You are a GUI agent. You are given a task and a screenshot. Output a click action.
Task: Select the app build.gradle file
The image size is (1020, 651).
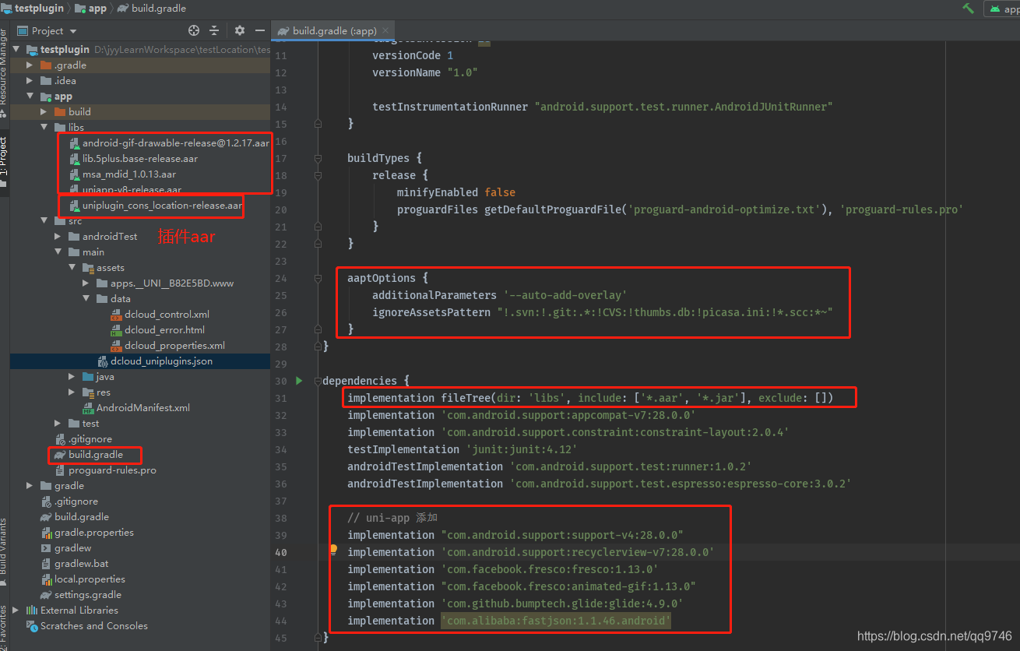tap(88, 455)
